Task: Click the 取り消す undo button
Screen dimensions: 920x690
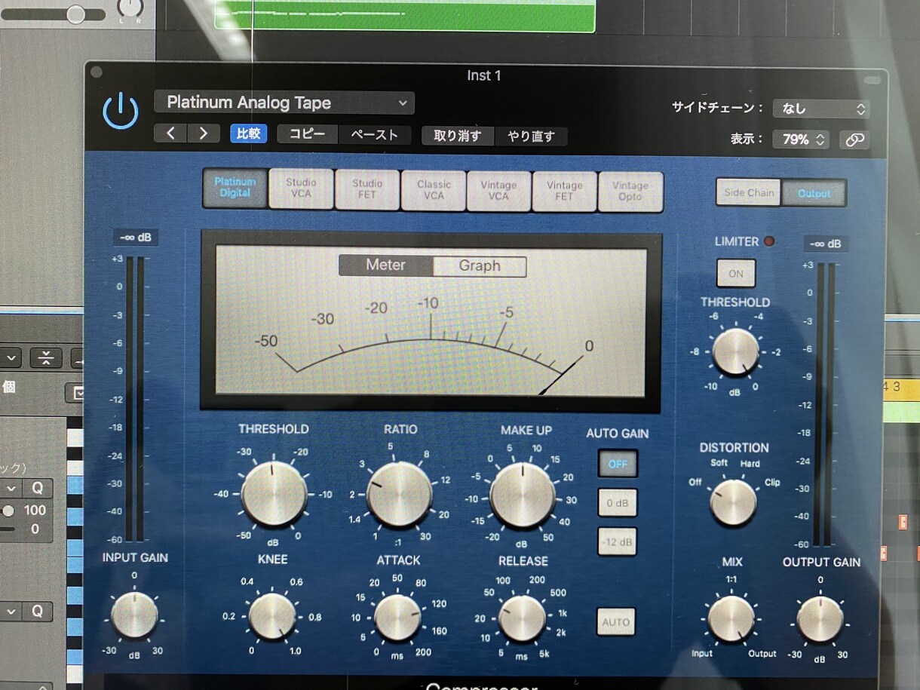Action: [x=457, y=136]
